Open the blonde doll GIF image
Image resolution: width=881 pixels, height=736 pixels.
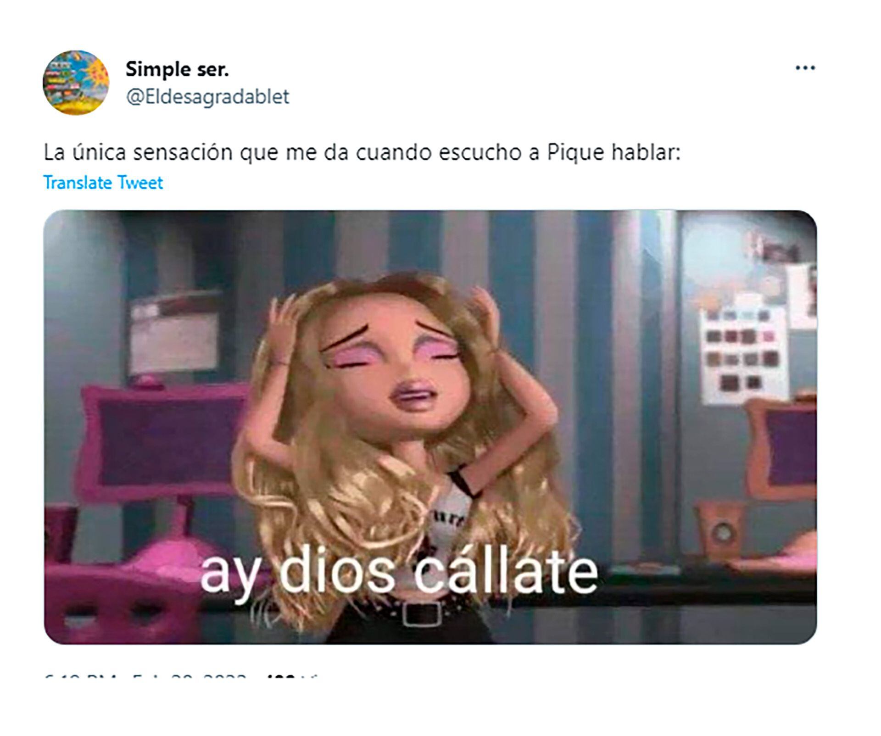[x=430, y=427]
